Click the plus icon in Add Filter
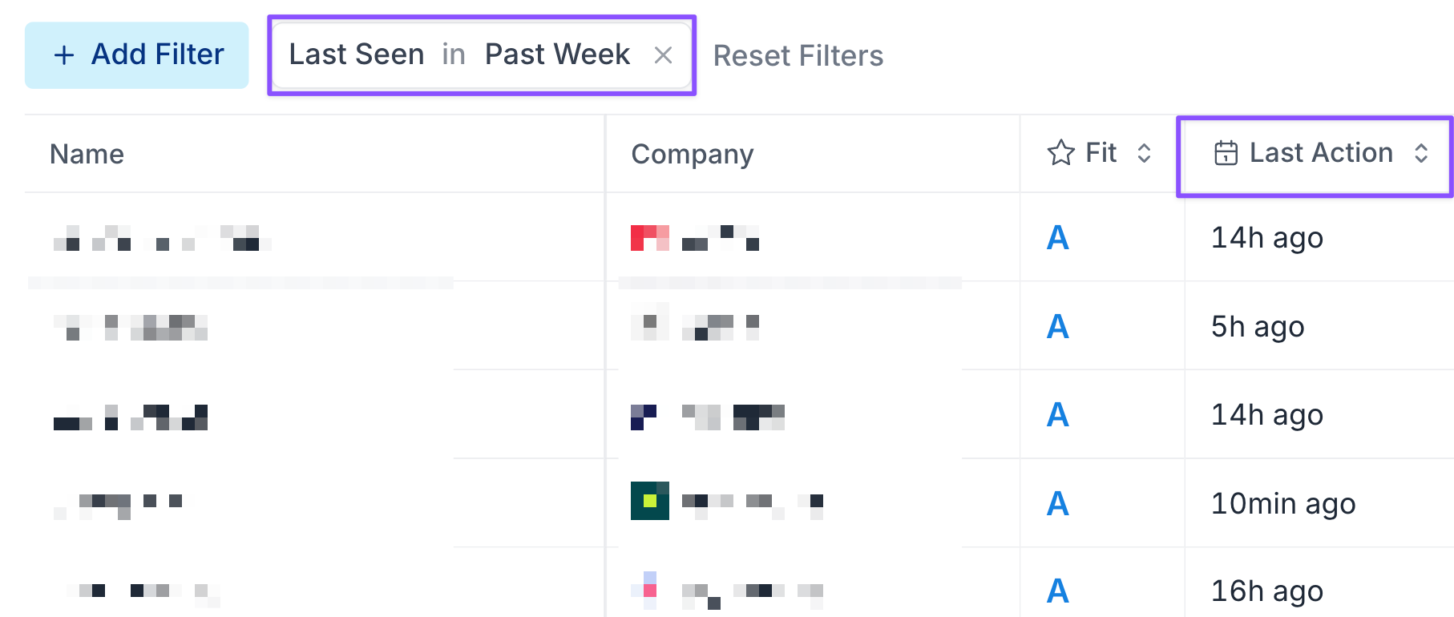 point(64,55)
